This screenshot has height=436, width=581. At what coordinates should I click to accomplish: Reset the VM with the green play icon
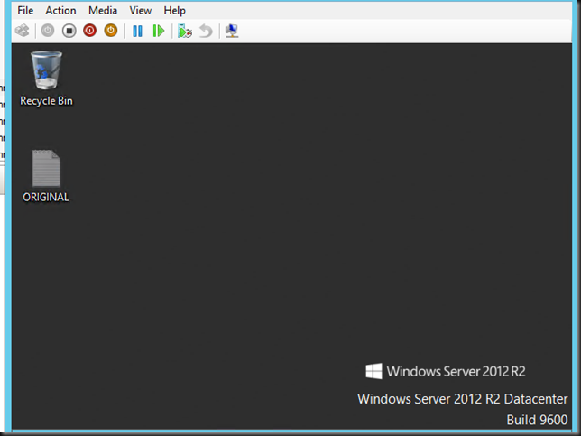pos(159,31)
